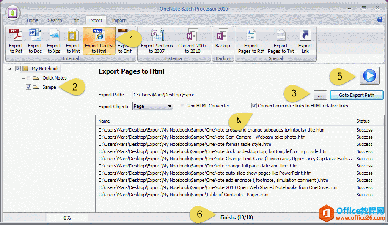Click the Status column header
The width and height of the screenshot is (388, 225).
(369, 121)
